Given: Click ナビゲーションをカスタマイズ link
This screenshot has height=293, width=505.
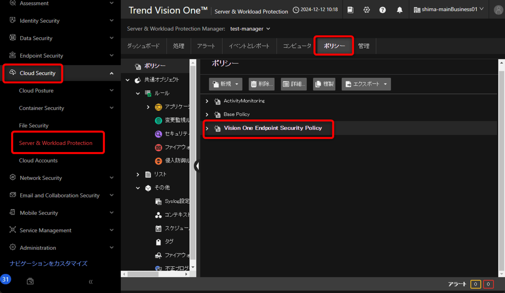Looking at the screenshot, I should click(48, 263).
